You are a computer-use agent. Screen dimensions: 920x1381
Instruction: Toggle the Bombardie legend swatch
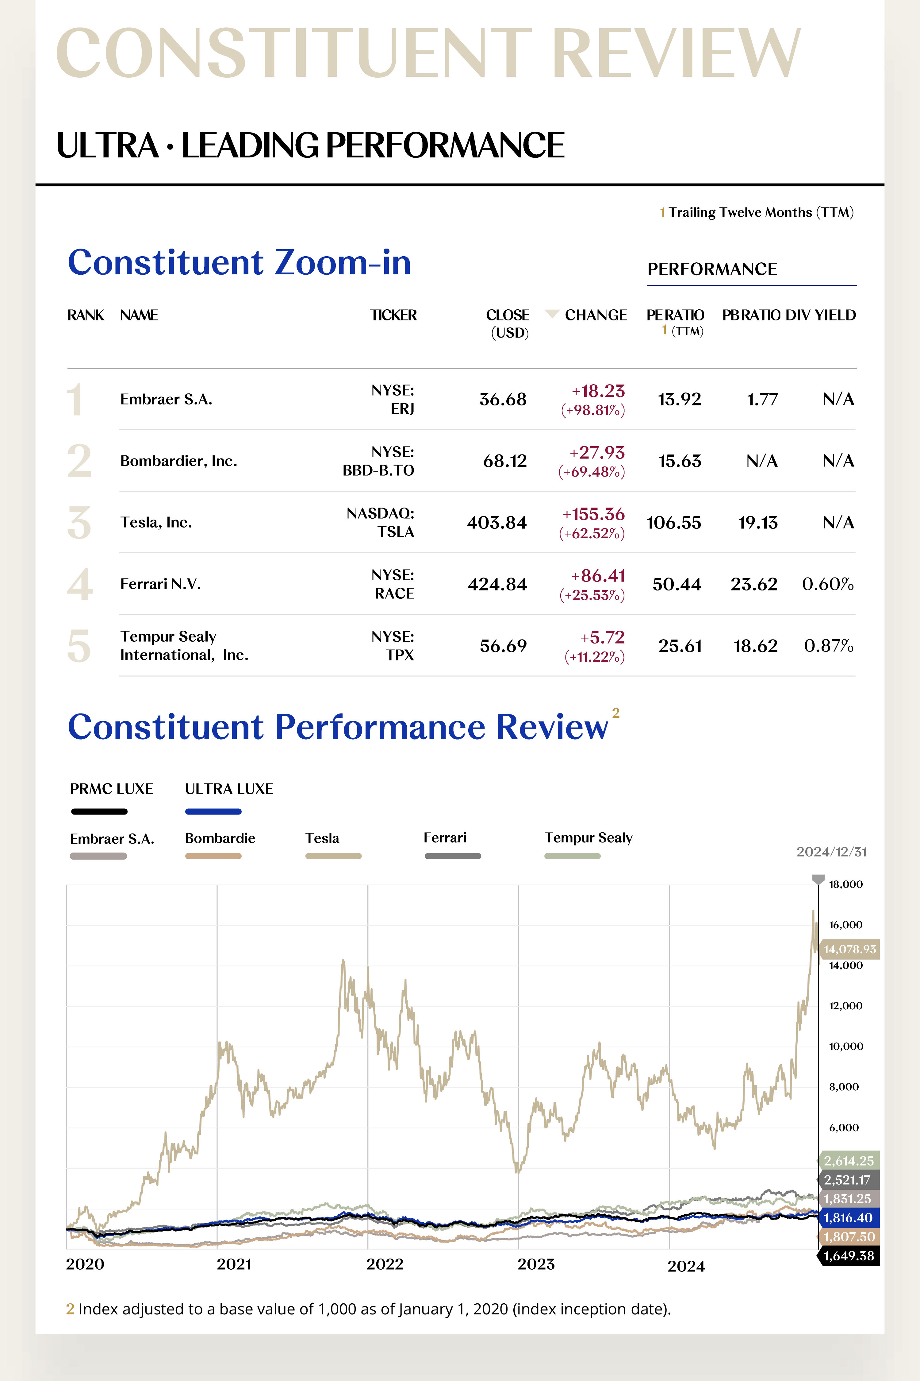point(213,856)
